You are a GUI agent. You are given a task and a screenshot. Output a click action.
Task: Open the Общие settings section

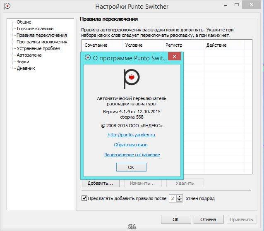tap(24, 22)
